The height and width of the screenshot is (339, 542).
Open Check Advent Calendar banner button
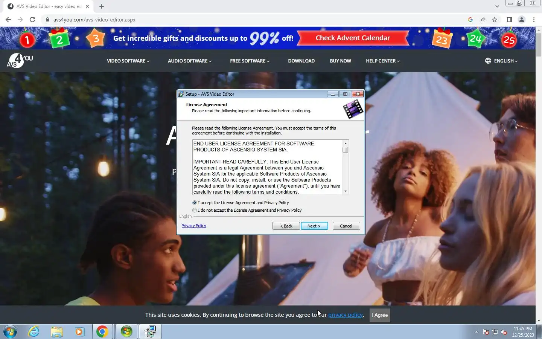[353, 38]
